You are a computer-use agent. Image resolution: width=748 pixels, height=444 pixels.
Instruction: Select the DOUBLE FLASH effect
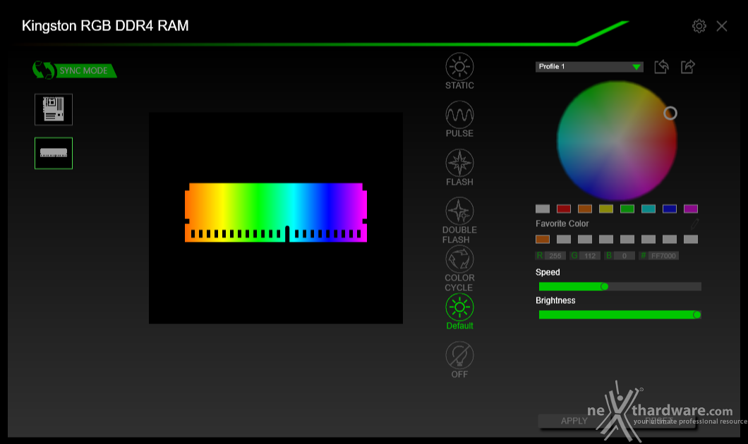click(x=459, y=220)
